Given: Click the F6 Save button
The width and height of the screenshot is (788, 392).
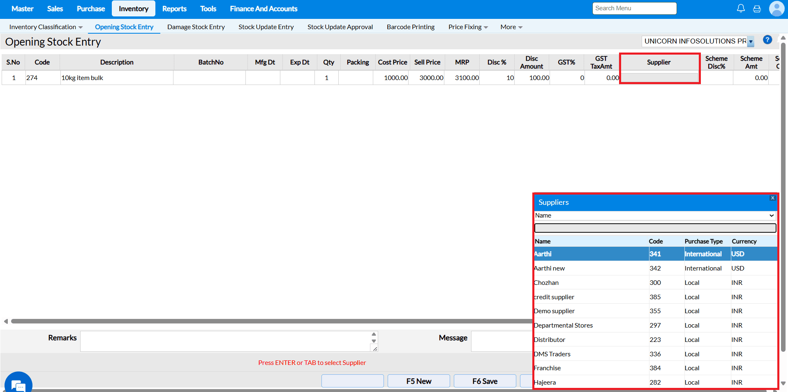Looking at the screenshot, I should tap(485, 381).
